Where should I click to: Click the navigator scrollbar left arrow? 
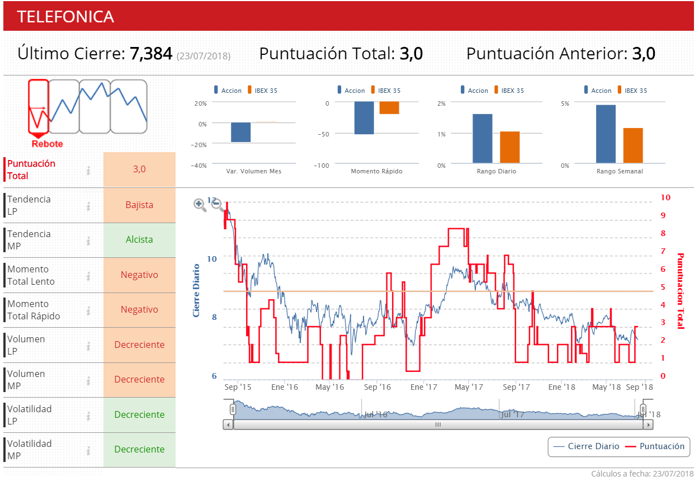tap(228, 425)
